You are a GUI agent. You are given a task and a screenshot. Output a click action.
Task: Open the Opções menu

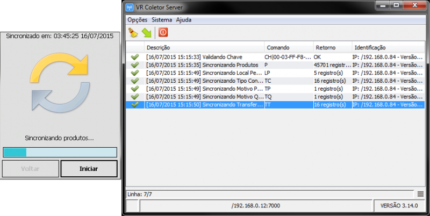pos(138,20)
